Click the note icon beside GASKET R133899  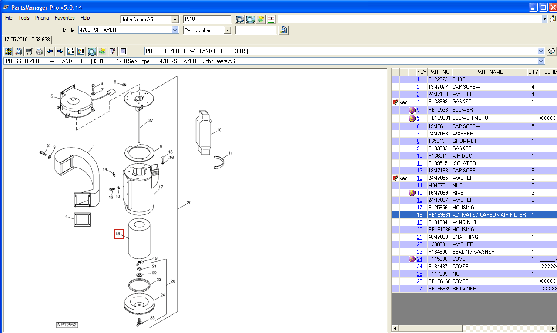click(x=395, y=102)
